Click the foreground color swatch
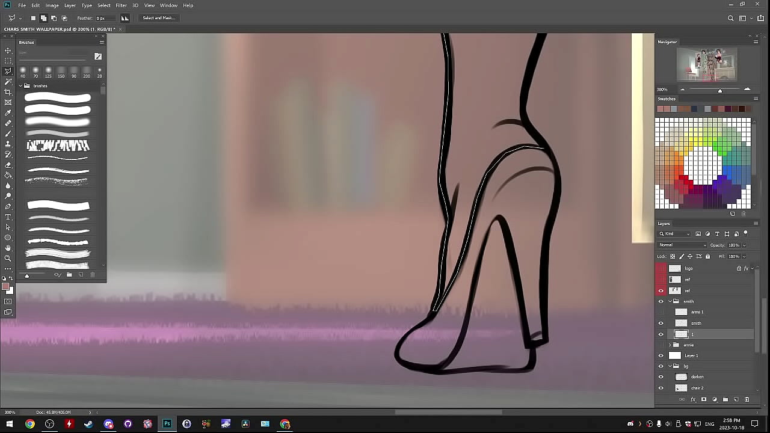 [5, 287]
